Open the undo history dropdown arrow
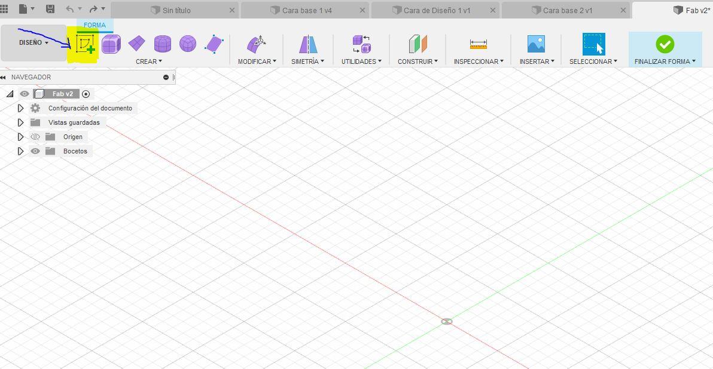The height and width of the screenshot is (369, 713). (x=80, y=8)
